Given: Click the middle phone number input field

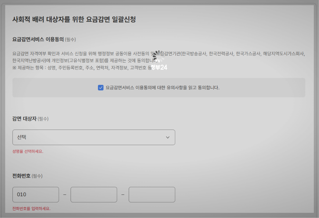Looking at the screenshot, I should coord(94,195).
